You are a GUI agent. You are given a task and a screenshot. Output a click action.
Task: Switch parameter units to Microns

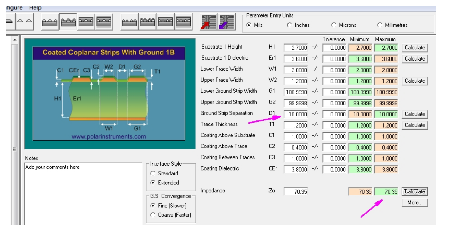tap(334, 25)
